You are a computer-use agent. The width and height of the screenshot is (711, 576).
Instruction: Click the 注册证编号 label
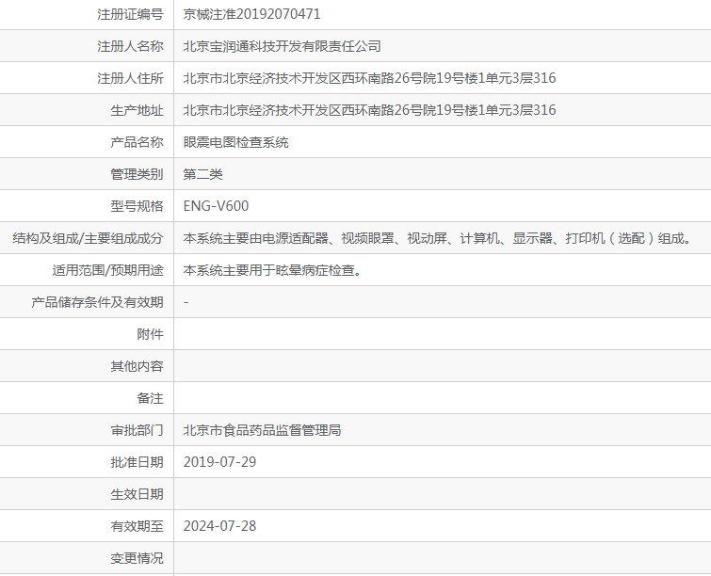pyautogui.click(x=130, y=14)
